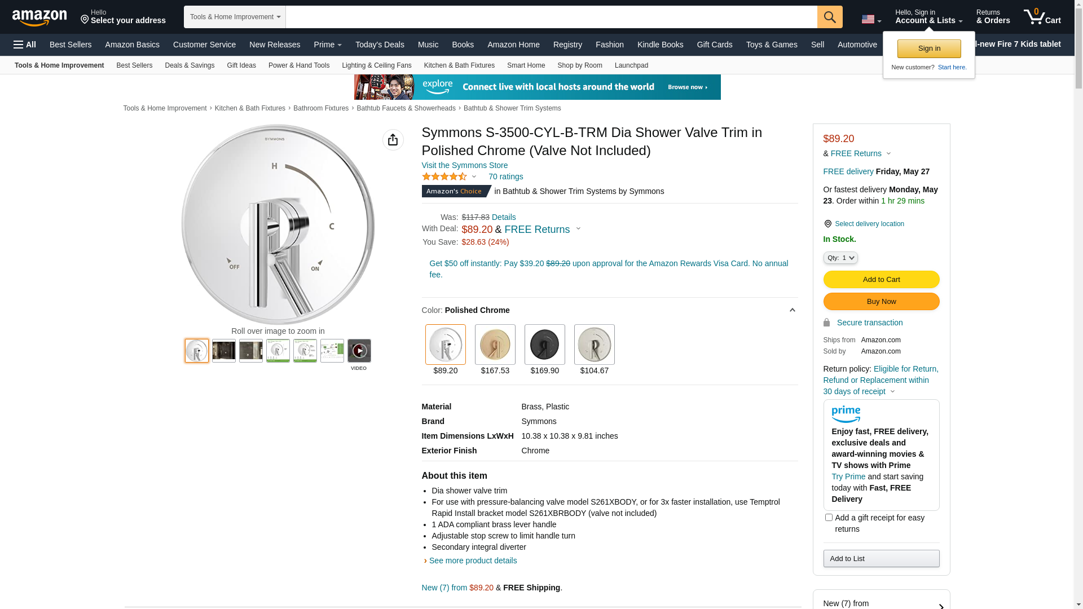
Task: Click the Amazon logo
Action: (39, 18)
